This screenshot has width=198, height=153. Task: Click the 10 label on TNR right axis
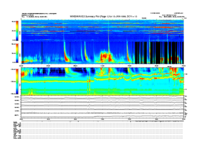186,89
